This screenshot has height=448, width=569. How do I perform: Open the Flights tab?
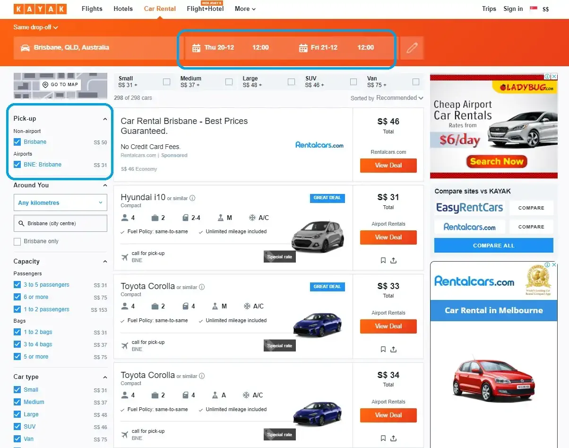[x=92, y=9]
